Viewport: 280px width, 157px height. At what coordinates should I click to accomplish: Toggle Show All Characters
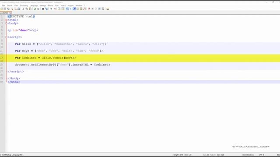click(71, 9)
